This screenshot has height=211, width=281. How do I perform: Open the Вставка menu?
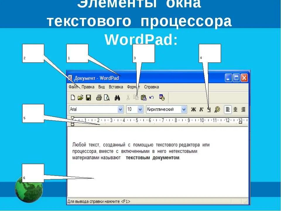click(x=116, y=87)
